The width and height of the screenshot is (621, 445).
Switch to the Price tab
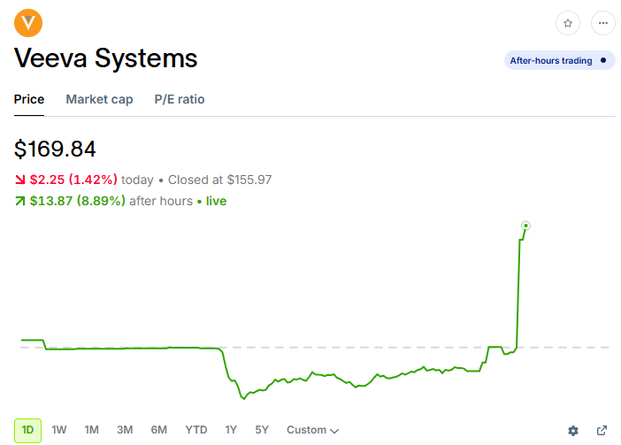[29, 99]
